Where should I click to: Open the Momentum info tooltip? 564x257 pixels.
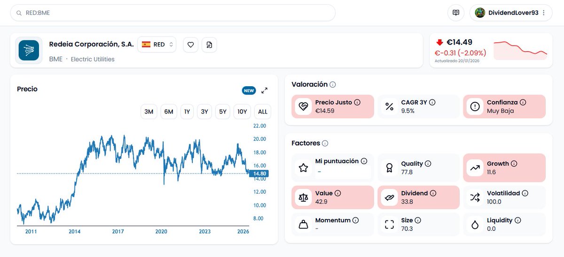click(356, 220)
